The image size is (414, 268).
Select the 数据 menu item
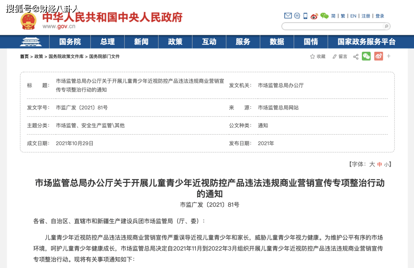click(277, 42)
